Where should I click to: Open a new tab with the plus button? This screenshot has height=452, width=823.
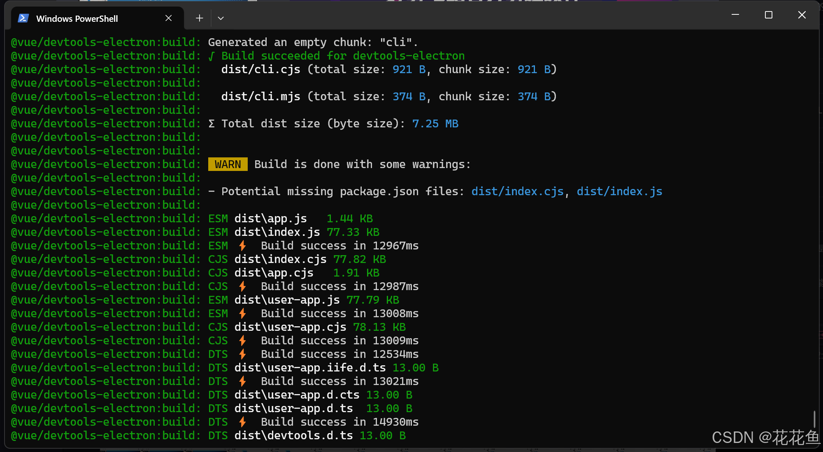click(200, 18)
